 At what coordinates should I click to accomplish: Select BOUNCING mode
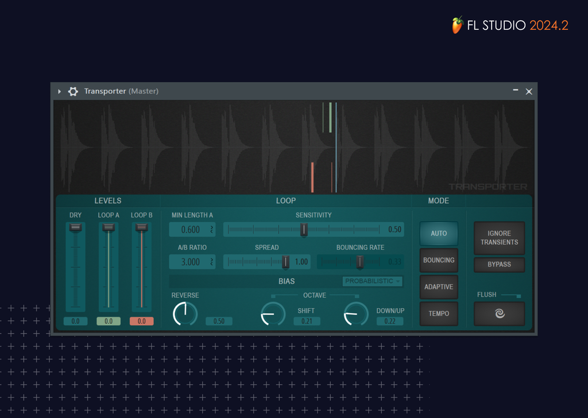[x=438, y=260]
